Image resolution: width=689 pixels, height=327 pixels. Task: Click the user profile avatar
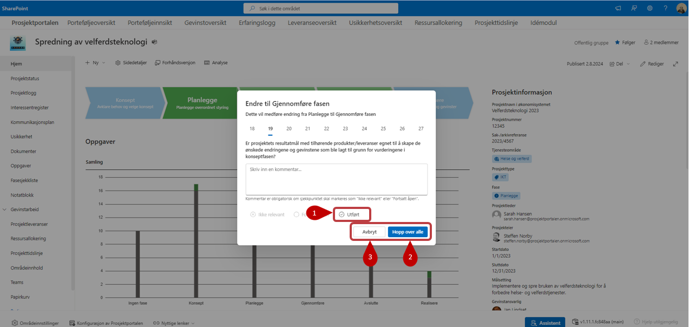tap(681, 8)
